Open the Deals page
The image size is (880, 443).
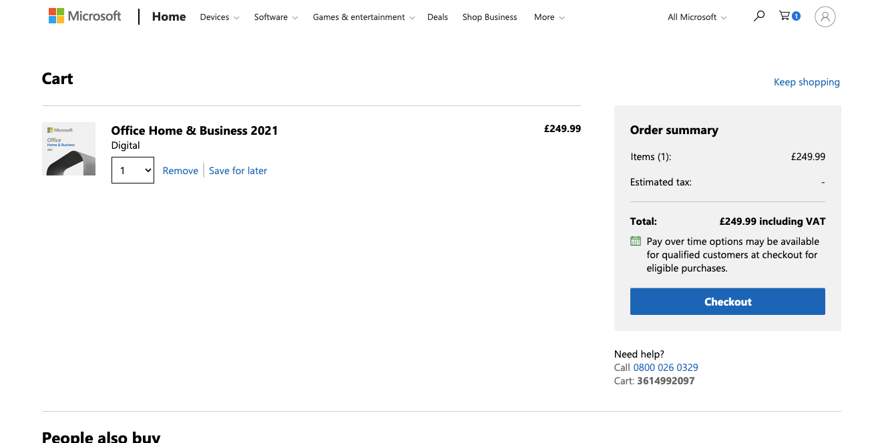tap(437, 17)
